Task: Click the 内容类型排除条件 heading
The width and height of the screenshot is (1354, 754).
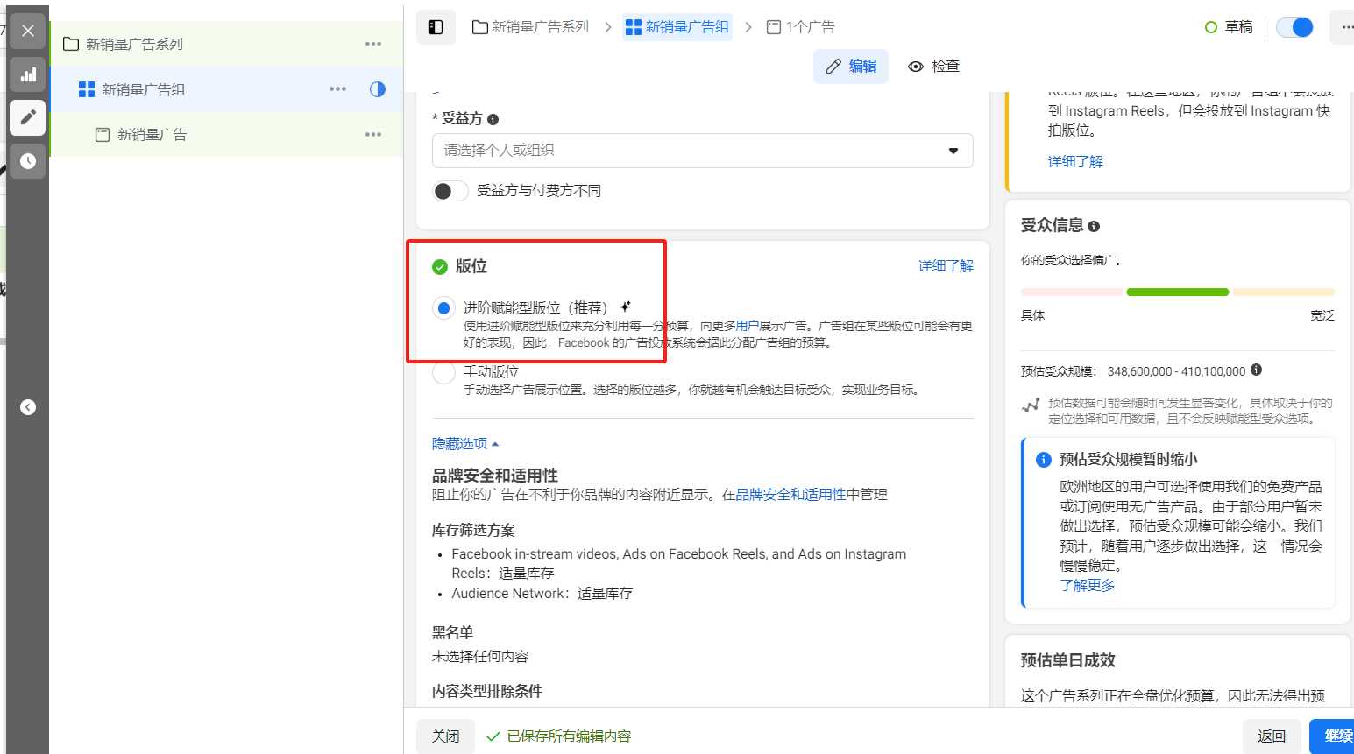Action: point(487,691)
